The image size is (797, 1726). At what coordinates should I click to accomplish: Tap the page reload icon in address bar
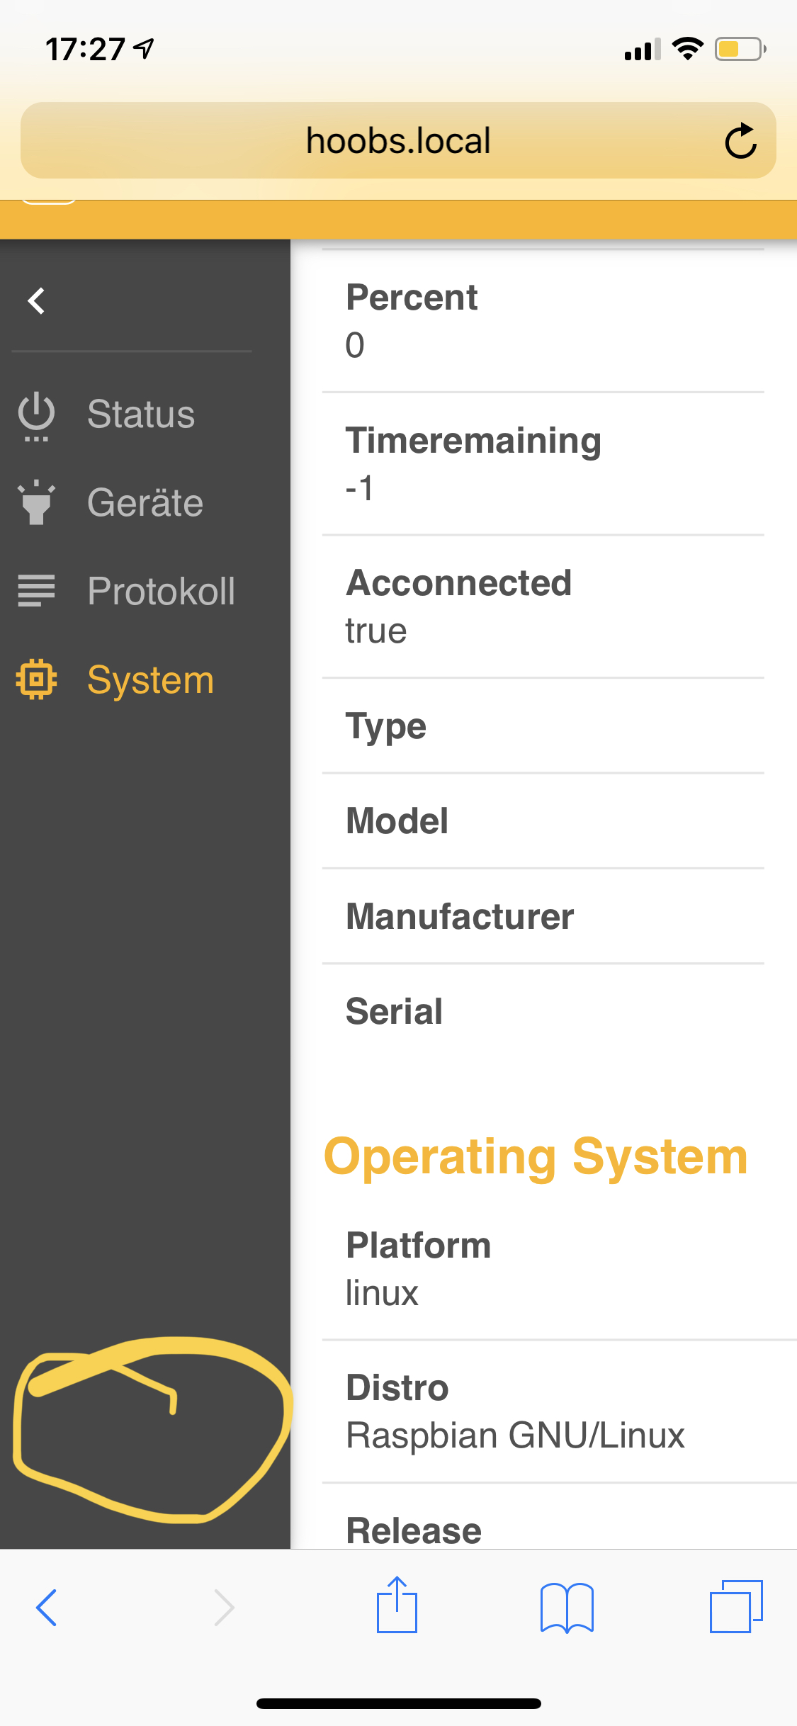click(x=741, y=140)
